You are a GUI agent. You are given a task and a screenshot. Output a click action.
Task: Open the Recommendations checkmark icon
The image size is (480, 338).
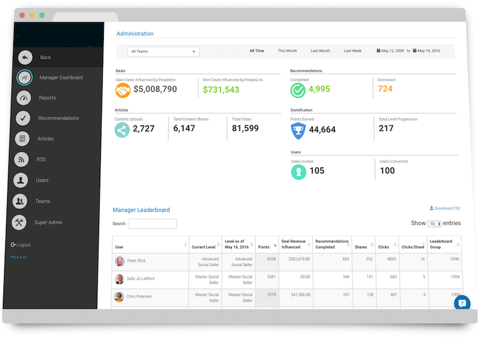pos(23,118)
